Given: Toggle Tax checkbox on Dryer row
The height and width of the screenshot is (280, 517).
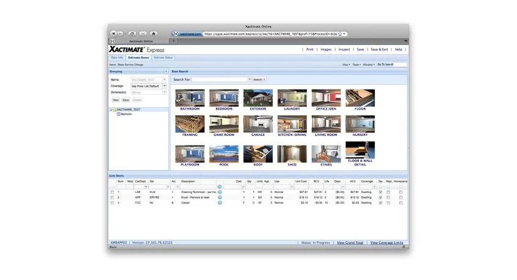Looking at the screenshot, I should [380, 197].
